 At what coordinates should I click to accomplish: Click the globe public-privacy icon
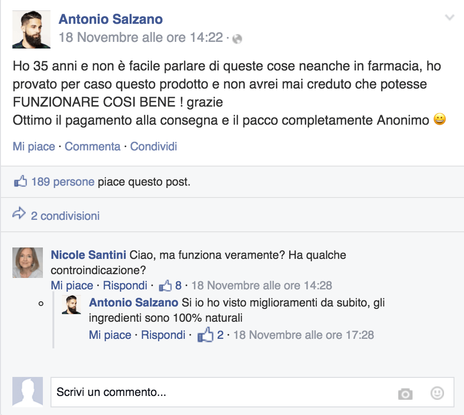pos(237,39)
